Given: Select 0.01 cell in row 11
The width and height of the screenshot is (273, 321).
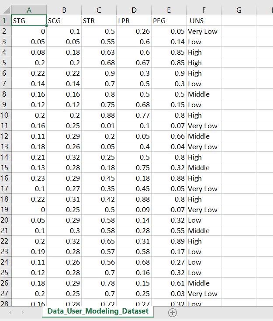Looking at the screenshot, I should [x=99, y=126].
